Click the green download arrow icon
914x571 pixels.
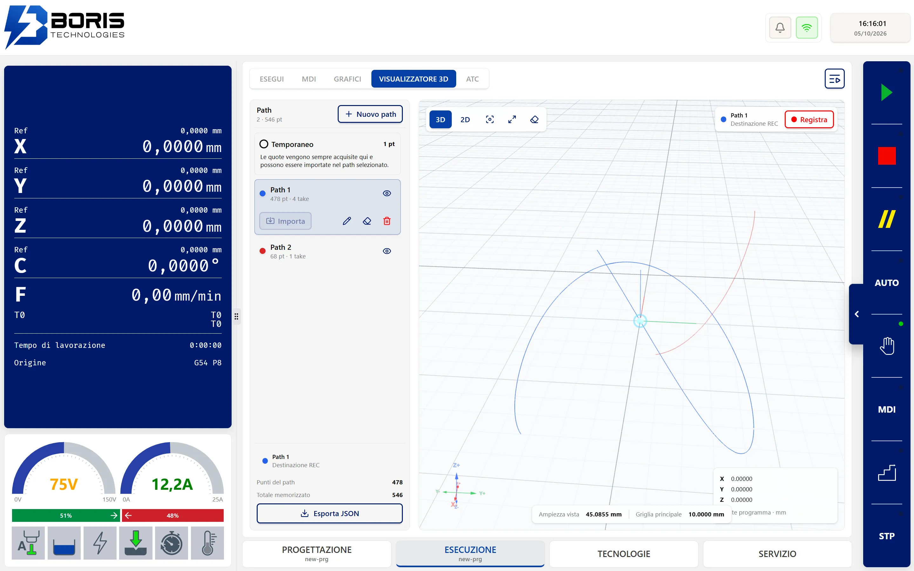click(136, 543)
